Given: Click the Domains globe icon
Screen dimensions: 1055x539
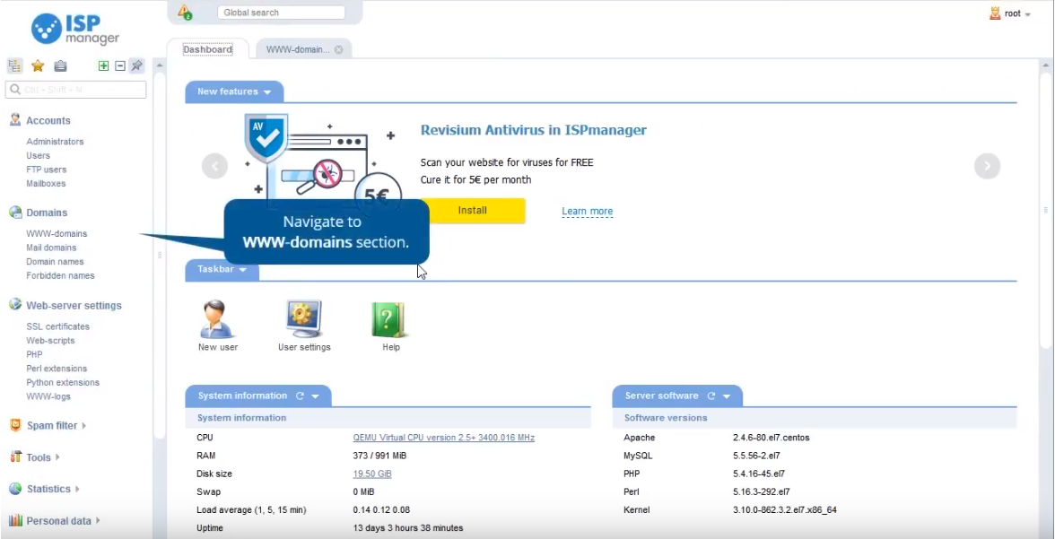Looking at the screenshot, I should [15, 212].
